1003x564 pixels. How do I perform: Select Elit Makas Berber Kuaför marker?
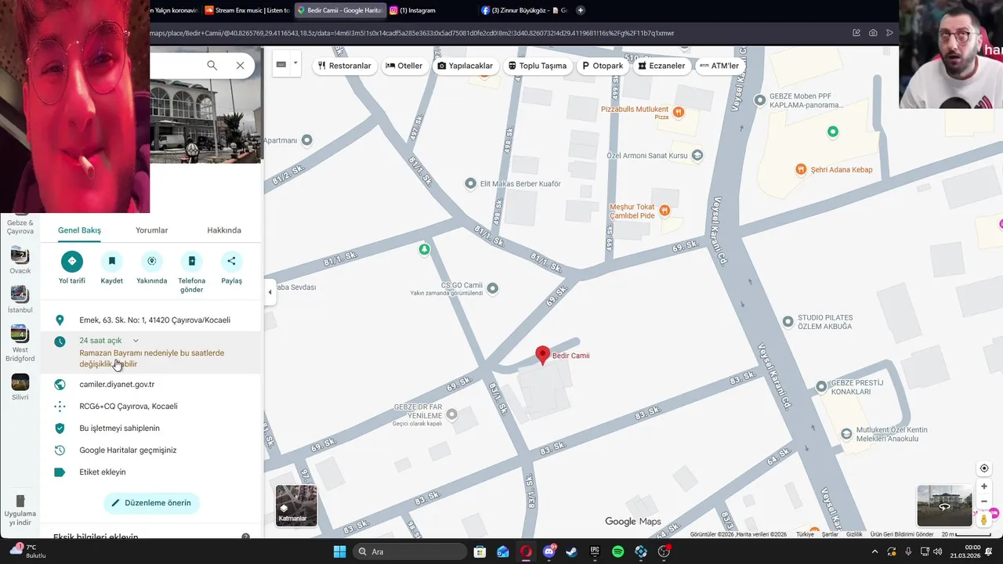pos(470,183)
